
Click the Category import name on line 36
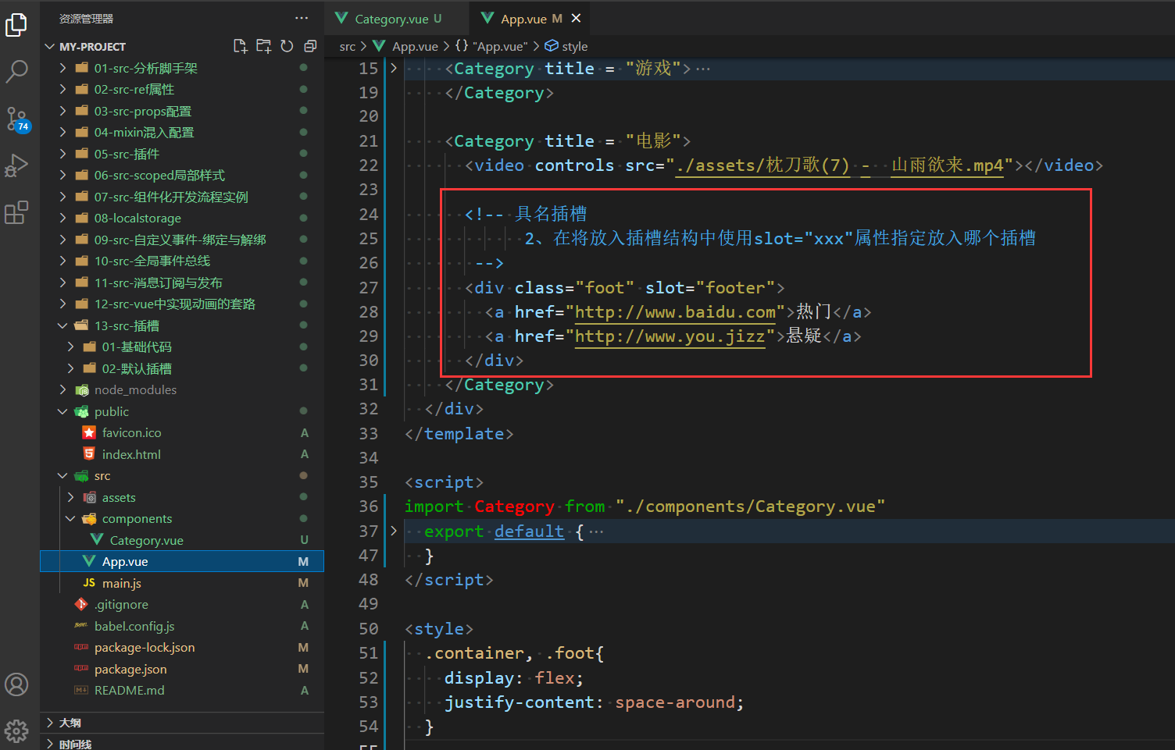coord(514,507)
